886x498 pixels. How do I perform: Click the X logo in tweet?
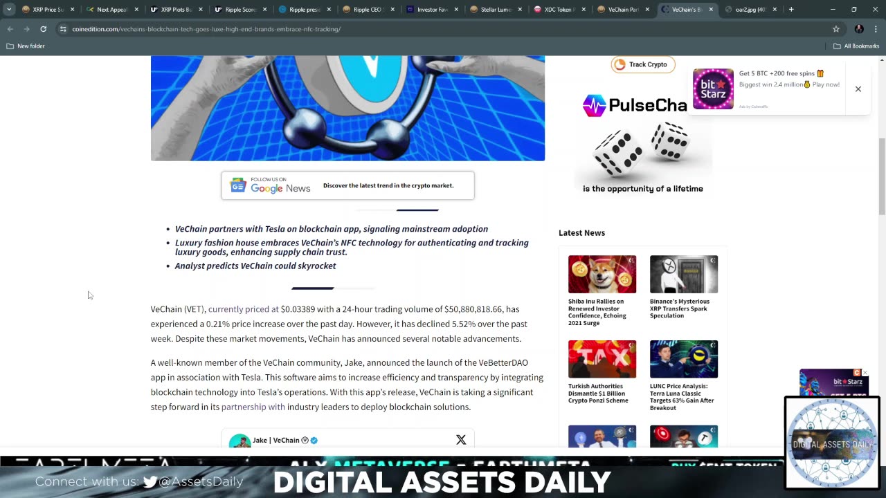click(461, 440)
